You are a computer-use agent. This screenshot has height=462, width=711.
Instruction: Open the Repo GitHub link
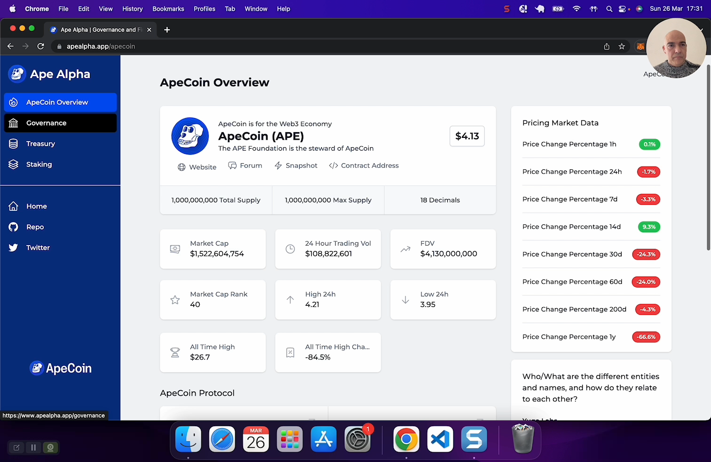(x=60, y=227)
